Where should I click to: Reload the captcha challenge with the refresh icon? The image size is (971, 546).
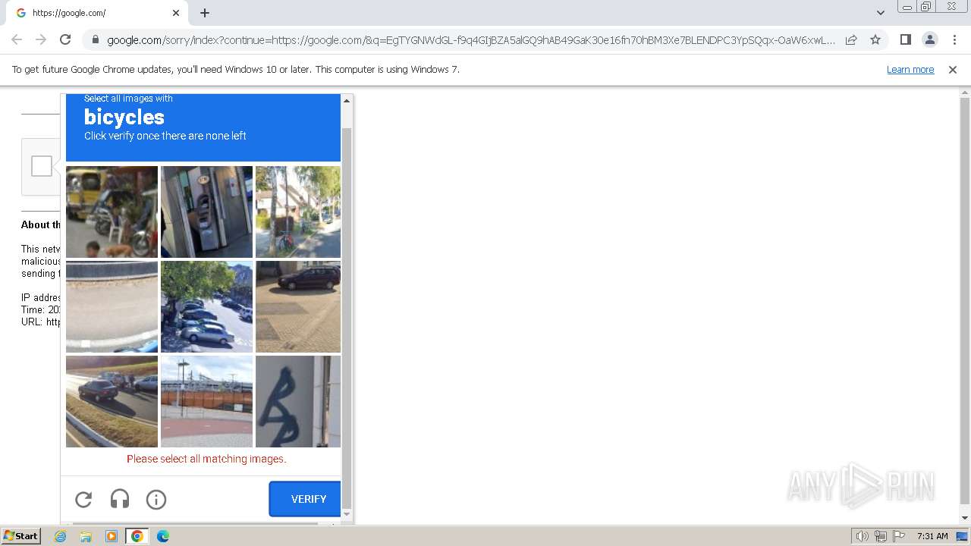pos(83,499)
